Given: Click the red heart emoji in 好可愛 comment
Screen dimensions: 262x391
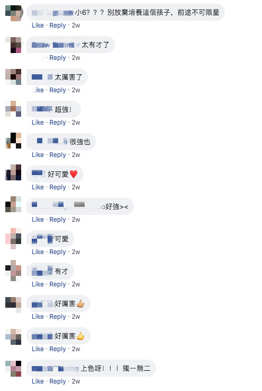Looking at the screenshot, I should 74,174.
